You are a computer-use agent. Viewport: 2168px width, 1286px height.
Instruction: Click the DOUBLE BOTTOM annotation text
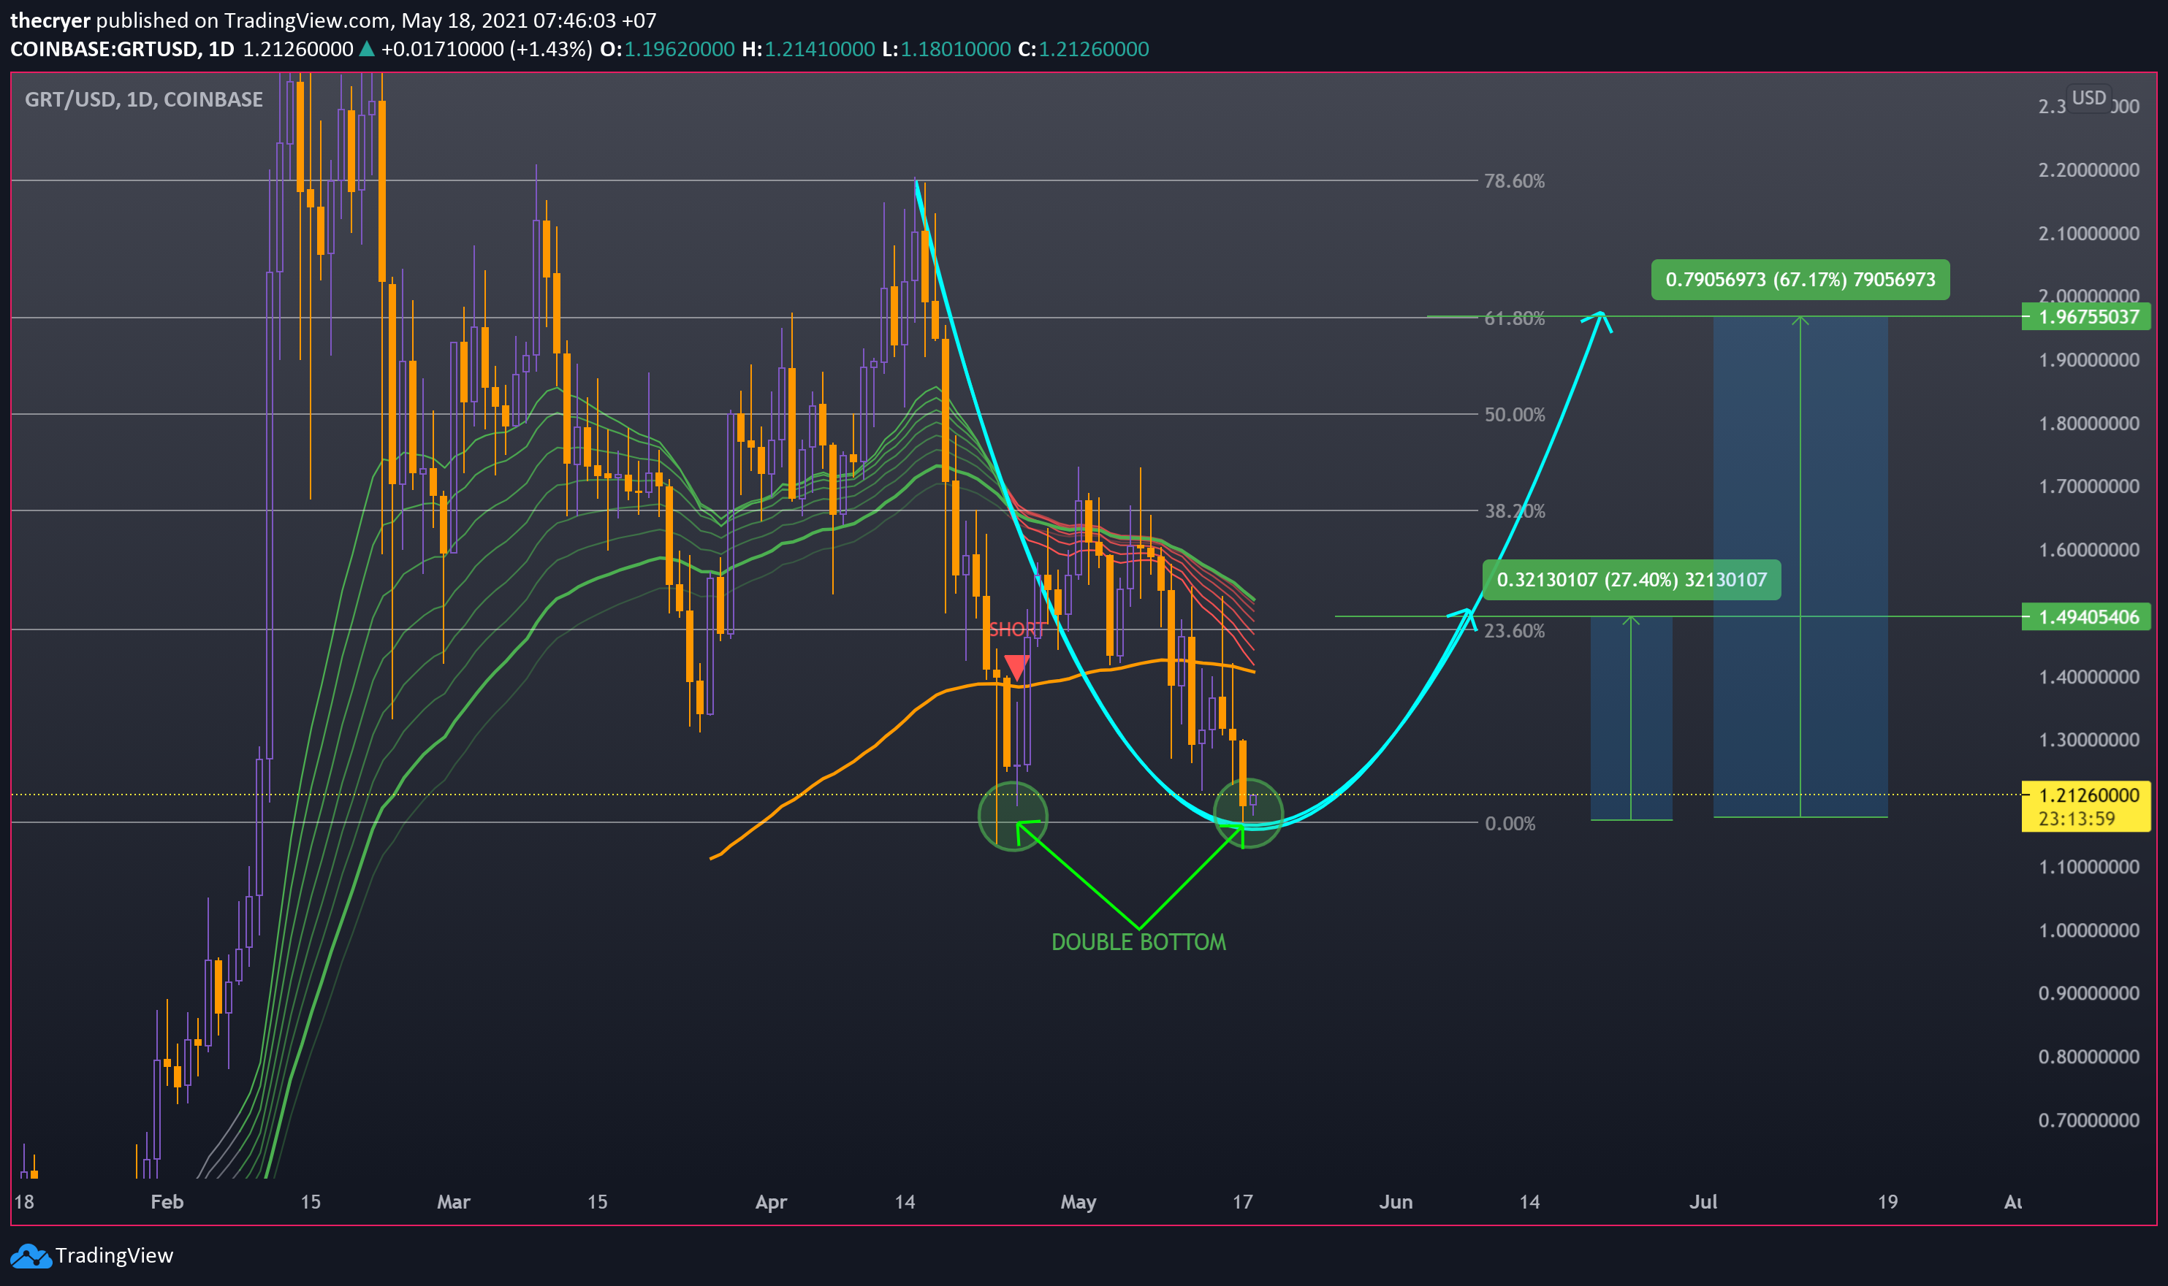[x=1138, y=943]
